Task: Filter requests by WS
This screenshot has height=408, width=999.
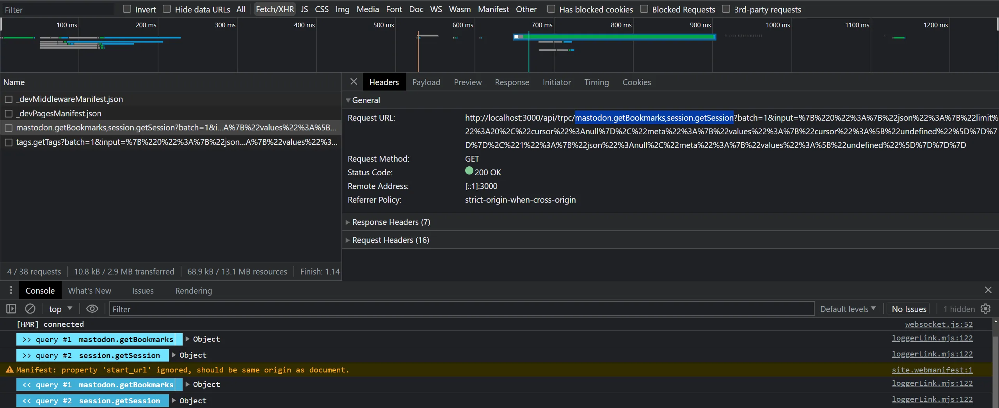Action: [436, 9]
